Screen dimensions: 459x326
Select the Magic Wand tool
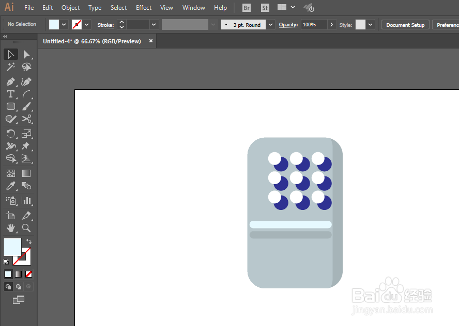[11, 67]
